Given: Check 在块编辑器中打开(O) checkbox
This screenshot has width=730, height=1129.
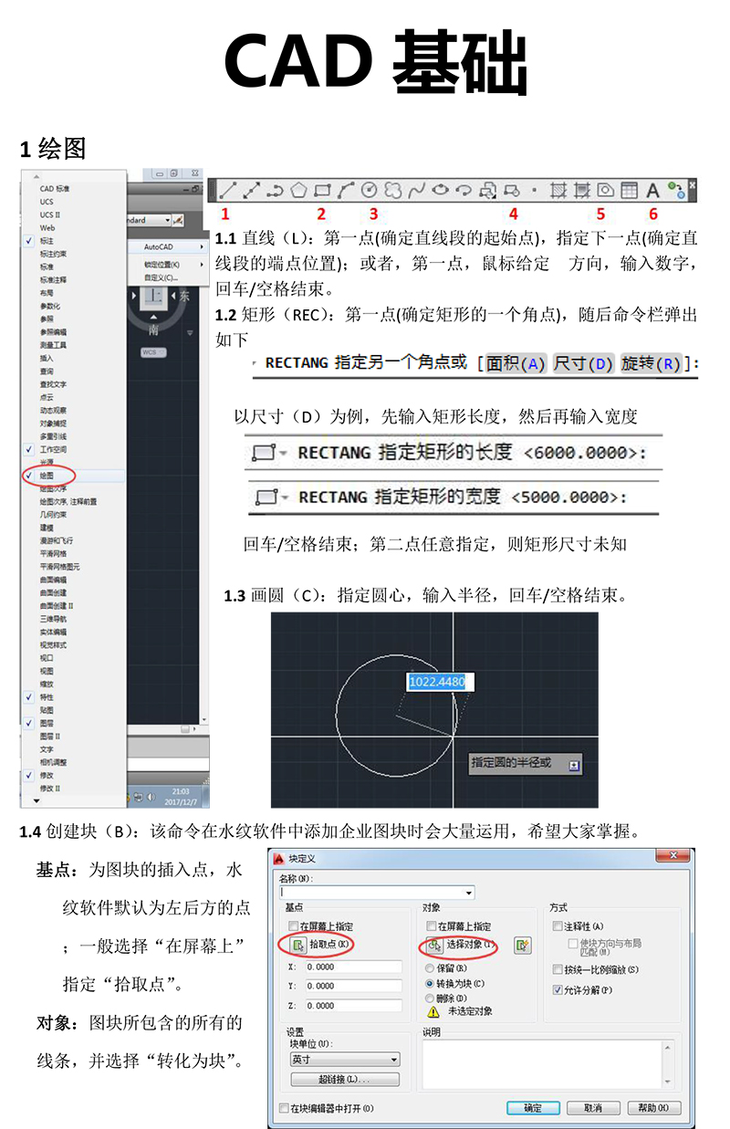Looking at the screenshot, I should [284, 1109].
